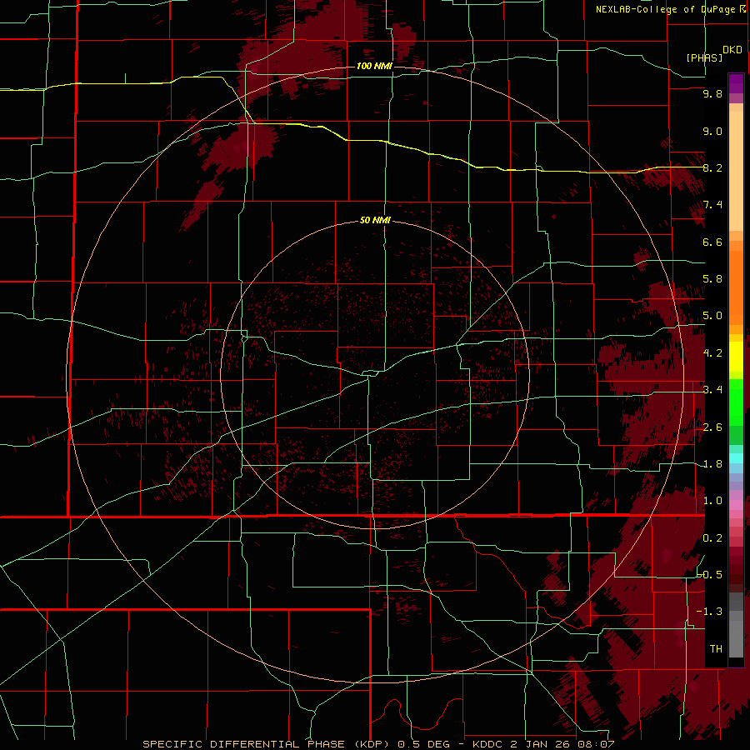Click the 1.8 legend value

tap(712, 464)
